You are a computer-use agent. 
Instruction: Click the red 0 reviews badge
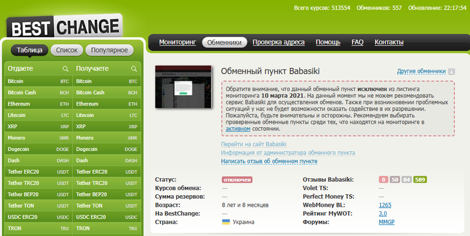click(x=383, y=180)
